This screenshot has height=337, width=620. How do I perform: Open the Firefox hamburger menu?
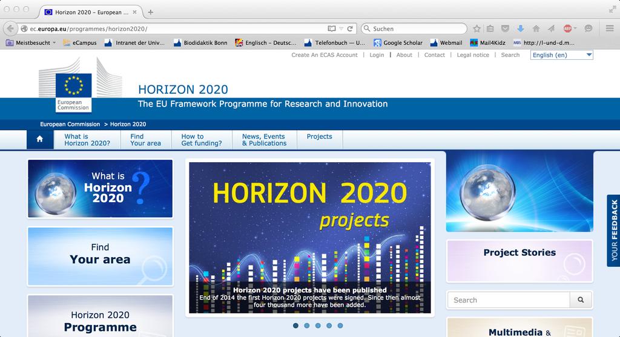pyautogui.click(x=610, y=28)
